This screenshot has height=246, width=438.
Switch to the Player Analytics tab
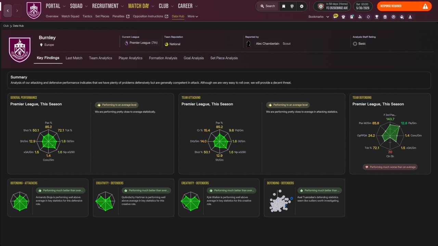point(130,58)
